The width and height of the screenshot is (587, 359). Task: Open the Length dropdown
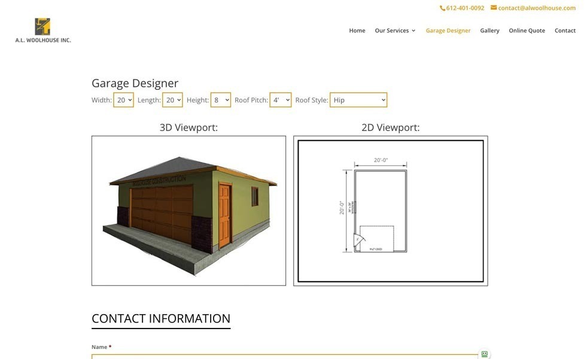[172, 100]
